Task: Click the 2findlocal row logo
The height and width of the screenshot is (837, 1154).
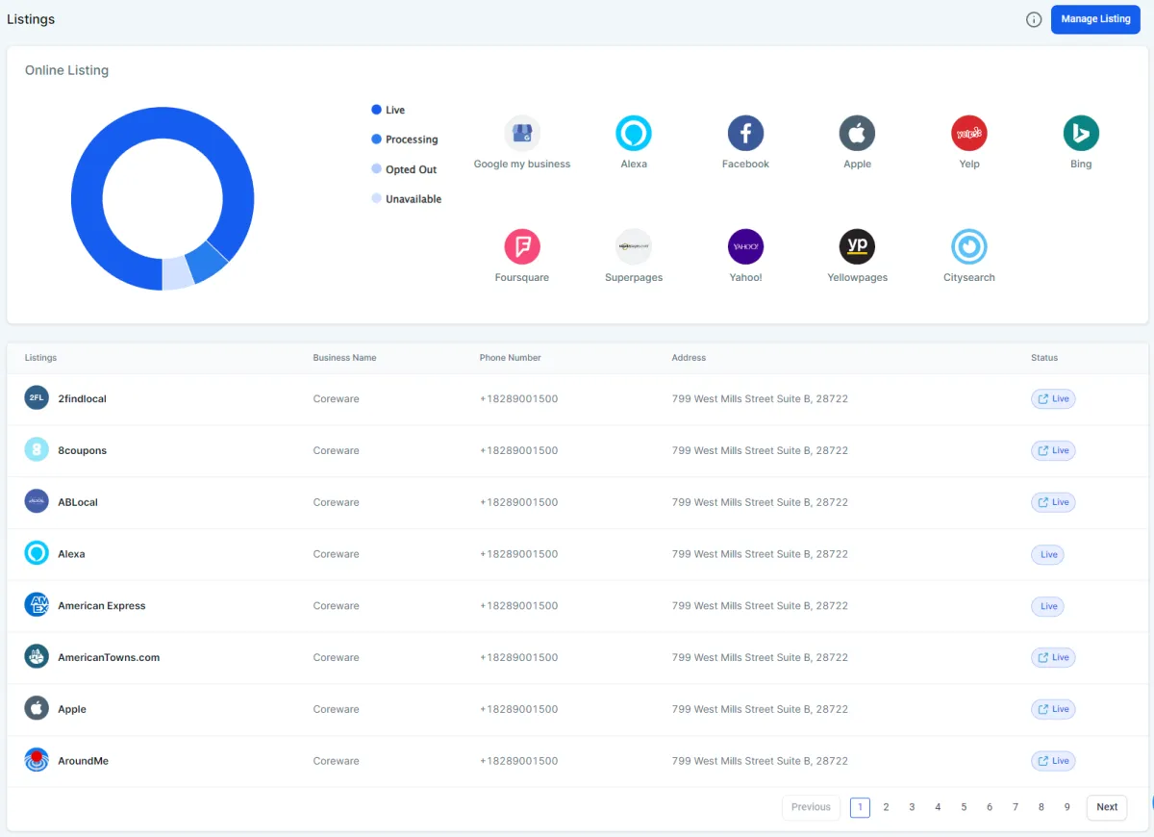Action: click(37, 398)
